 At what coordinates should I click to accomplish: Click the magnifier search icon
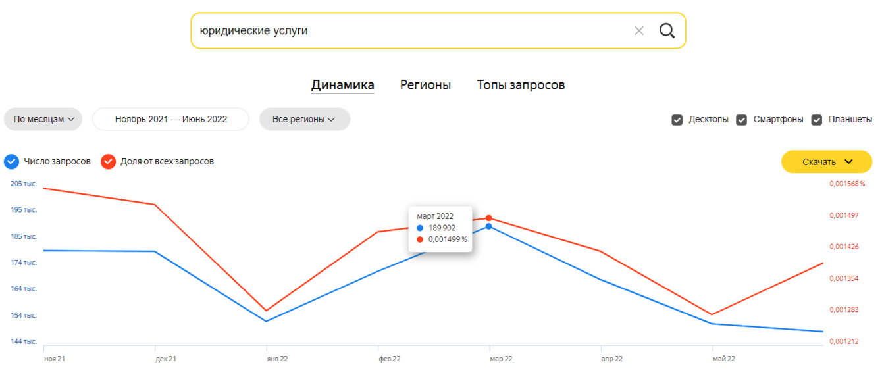667,31
